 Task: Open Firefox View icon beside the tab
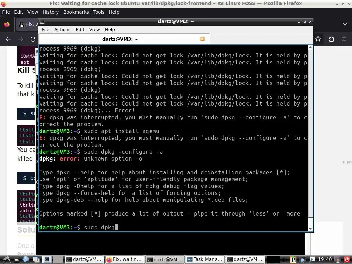coord(7,24)
